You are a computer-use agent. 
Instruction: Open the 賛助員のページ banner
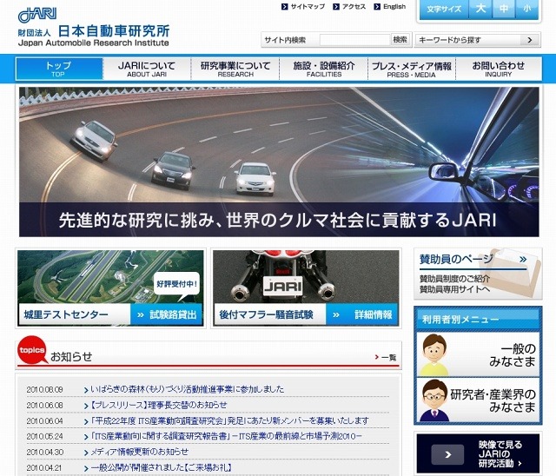[x=478, y=274]
